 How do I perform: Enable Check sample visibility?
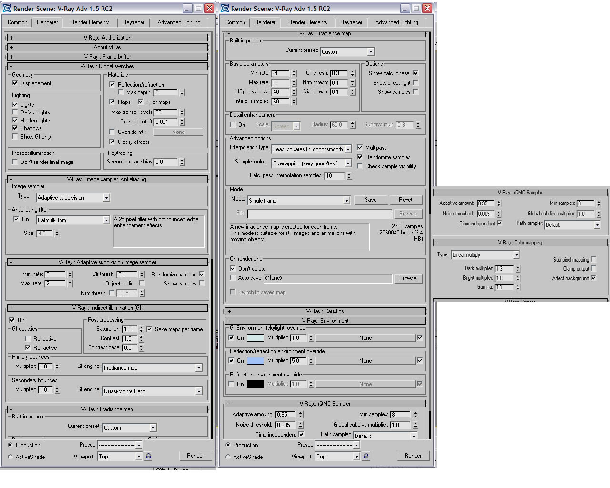(360, 166)
